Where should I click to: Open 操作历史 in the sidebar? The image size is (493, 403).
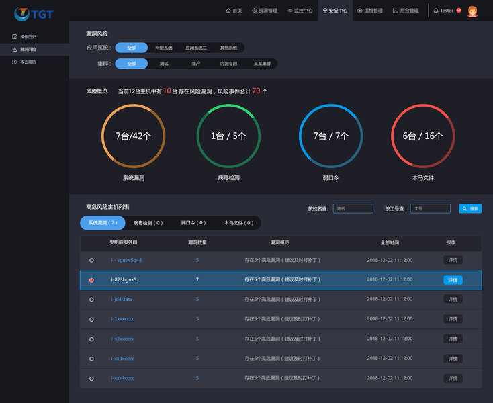[x=28, y=37]
